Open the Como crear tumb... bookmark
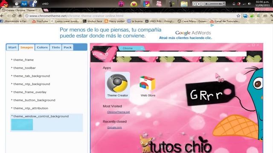Viewport: 273px width, 153px height. 65,21
